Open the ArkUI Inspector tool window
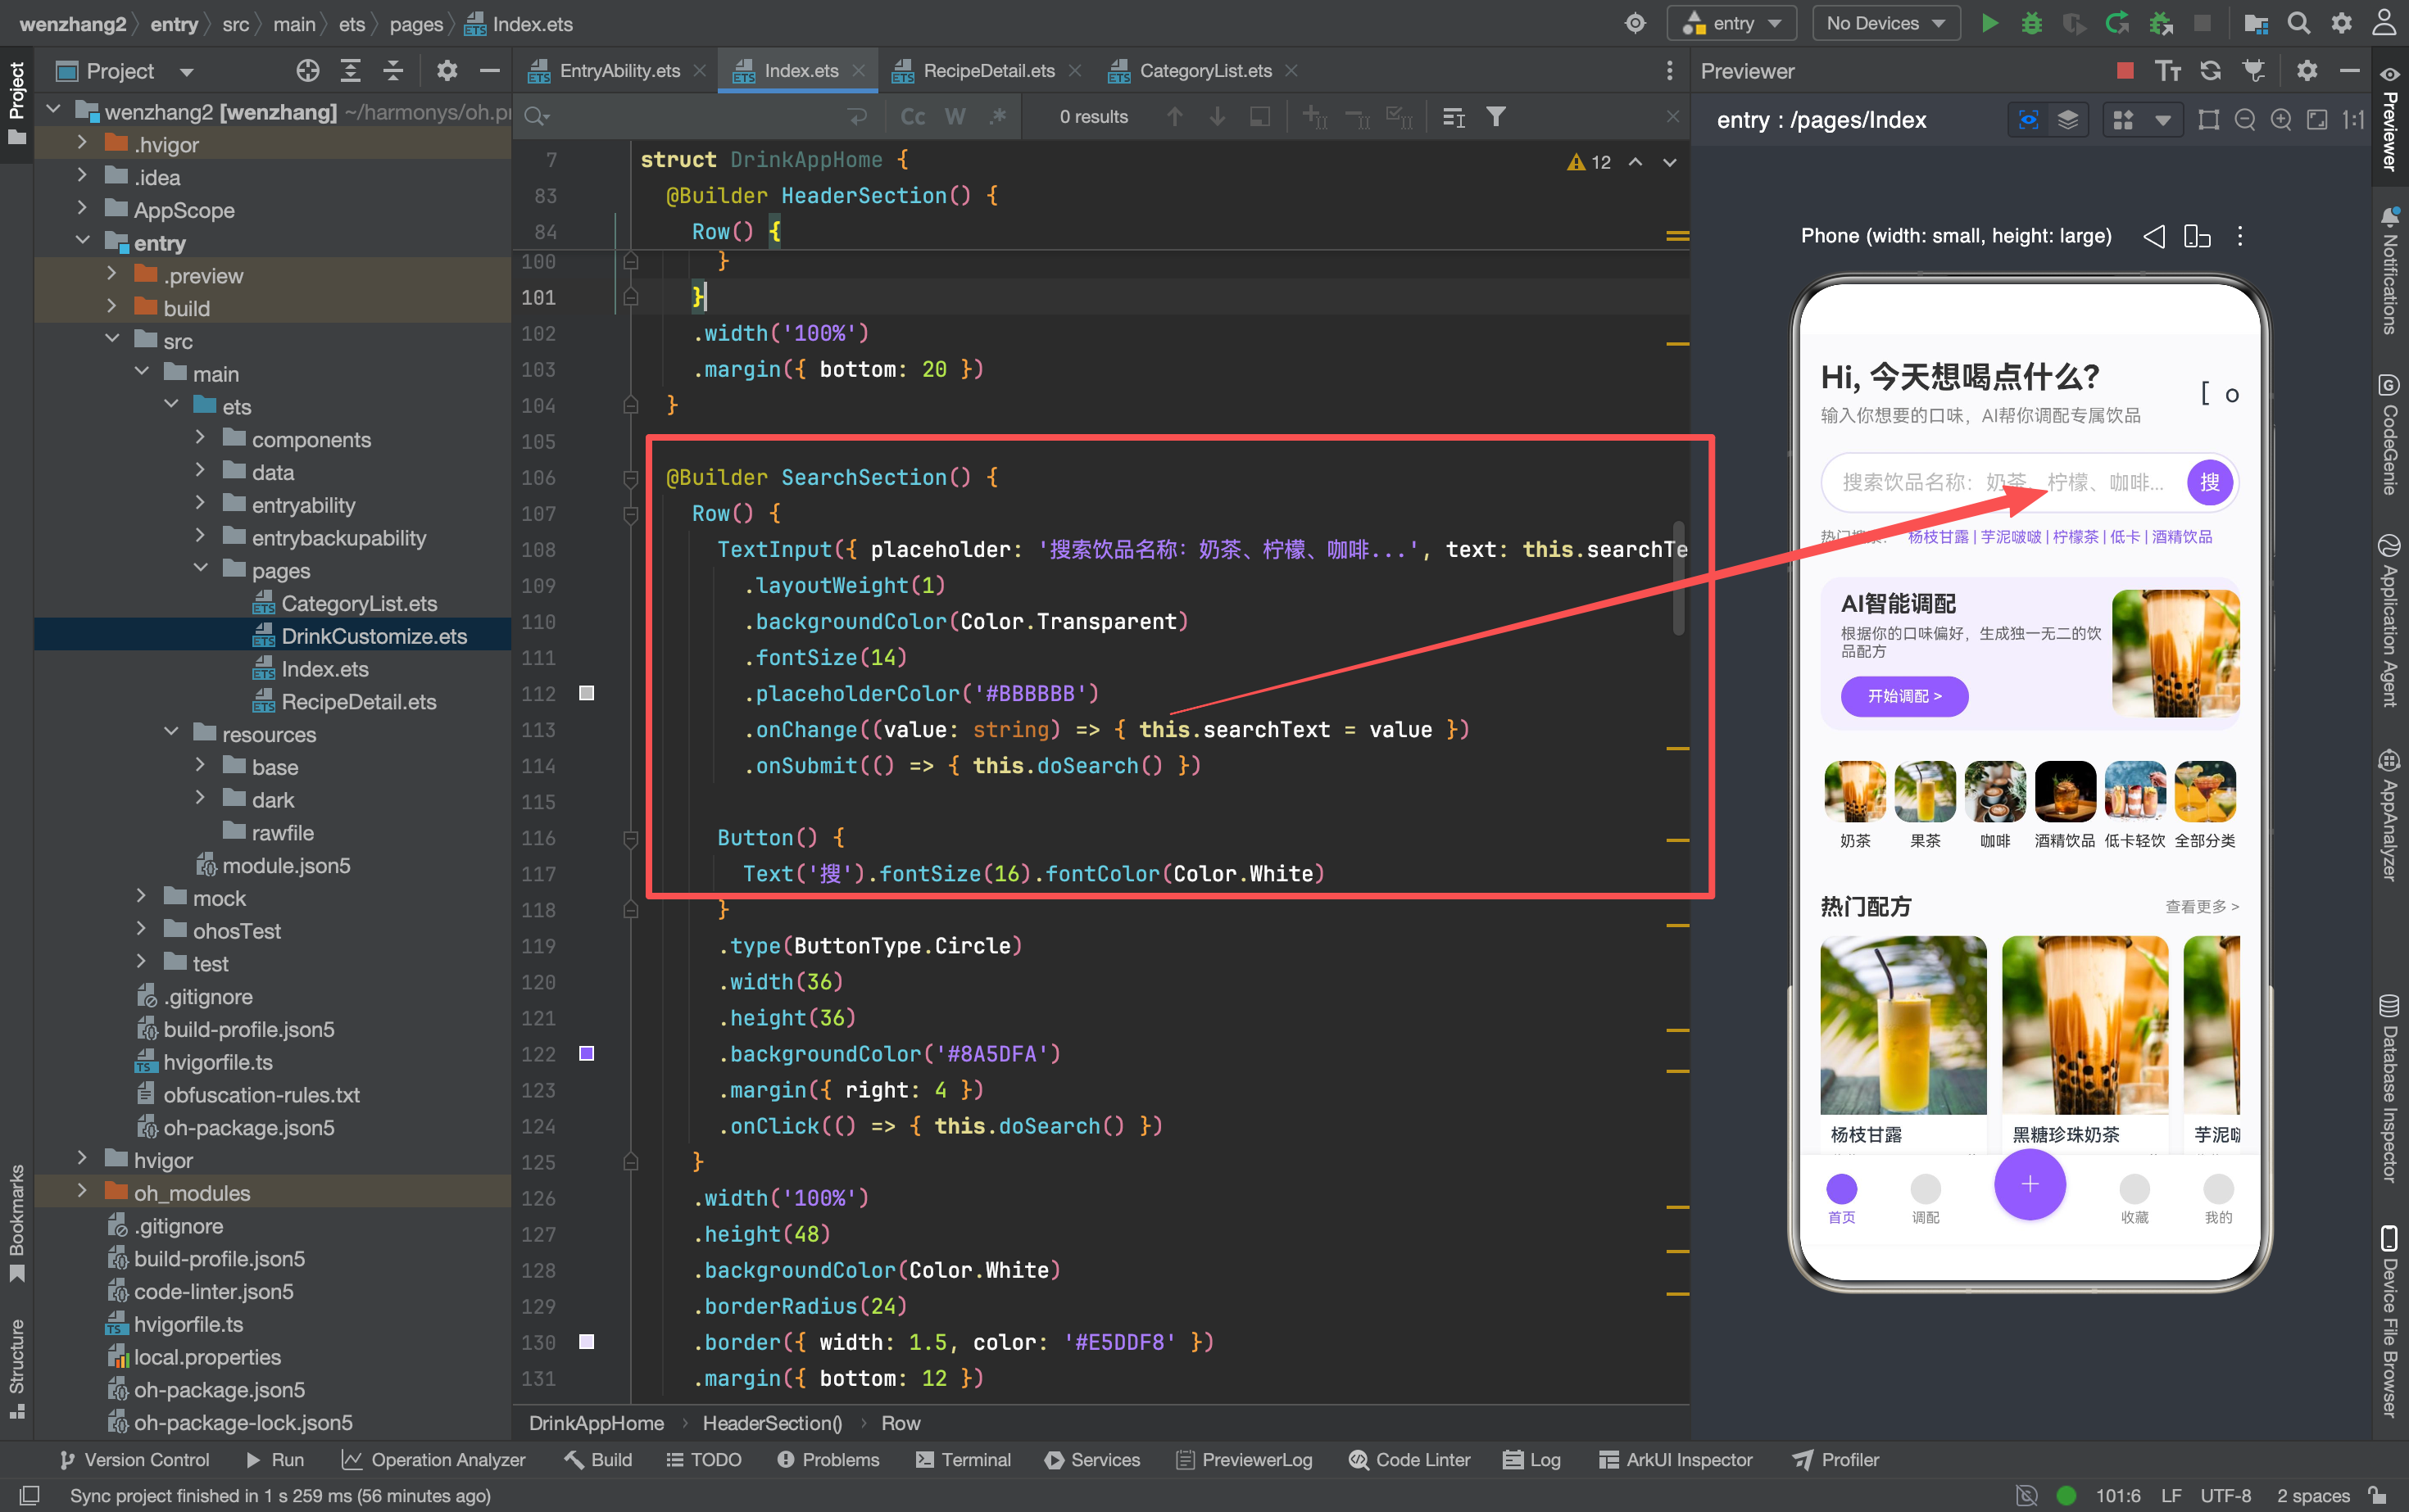The image size is (2409, 1512). click(1676, 1459)
